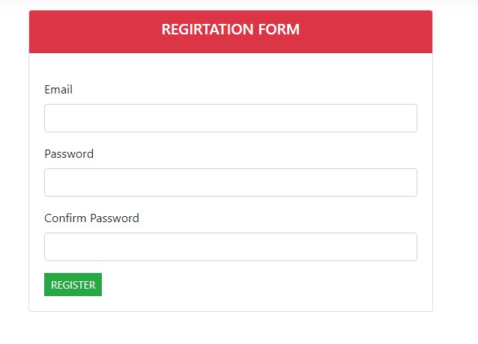
Task: Place cursor in the field below Password label
Action: pos(231,182)
